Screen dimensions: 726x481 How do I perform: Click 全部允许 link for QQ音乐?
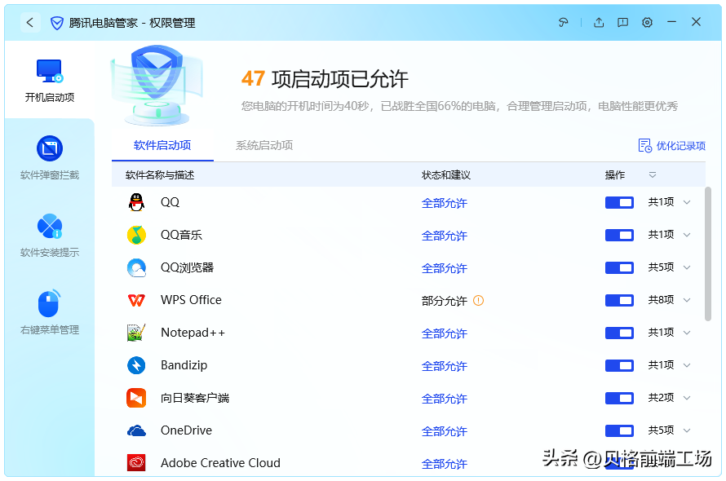tap(444, 236)
